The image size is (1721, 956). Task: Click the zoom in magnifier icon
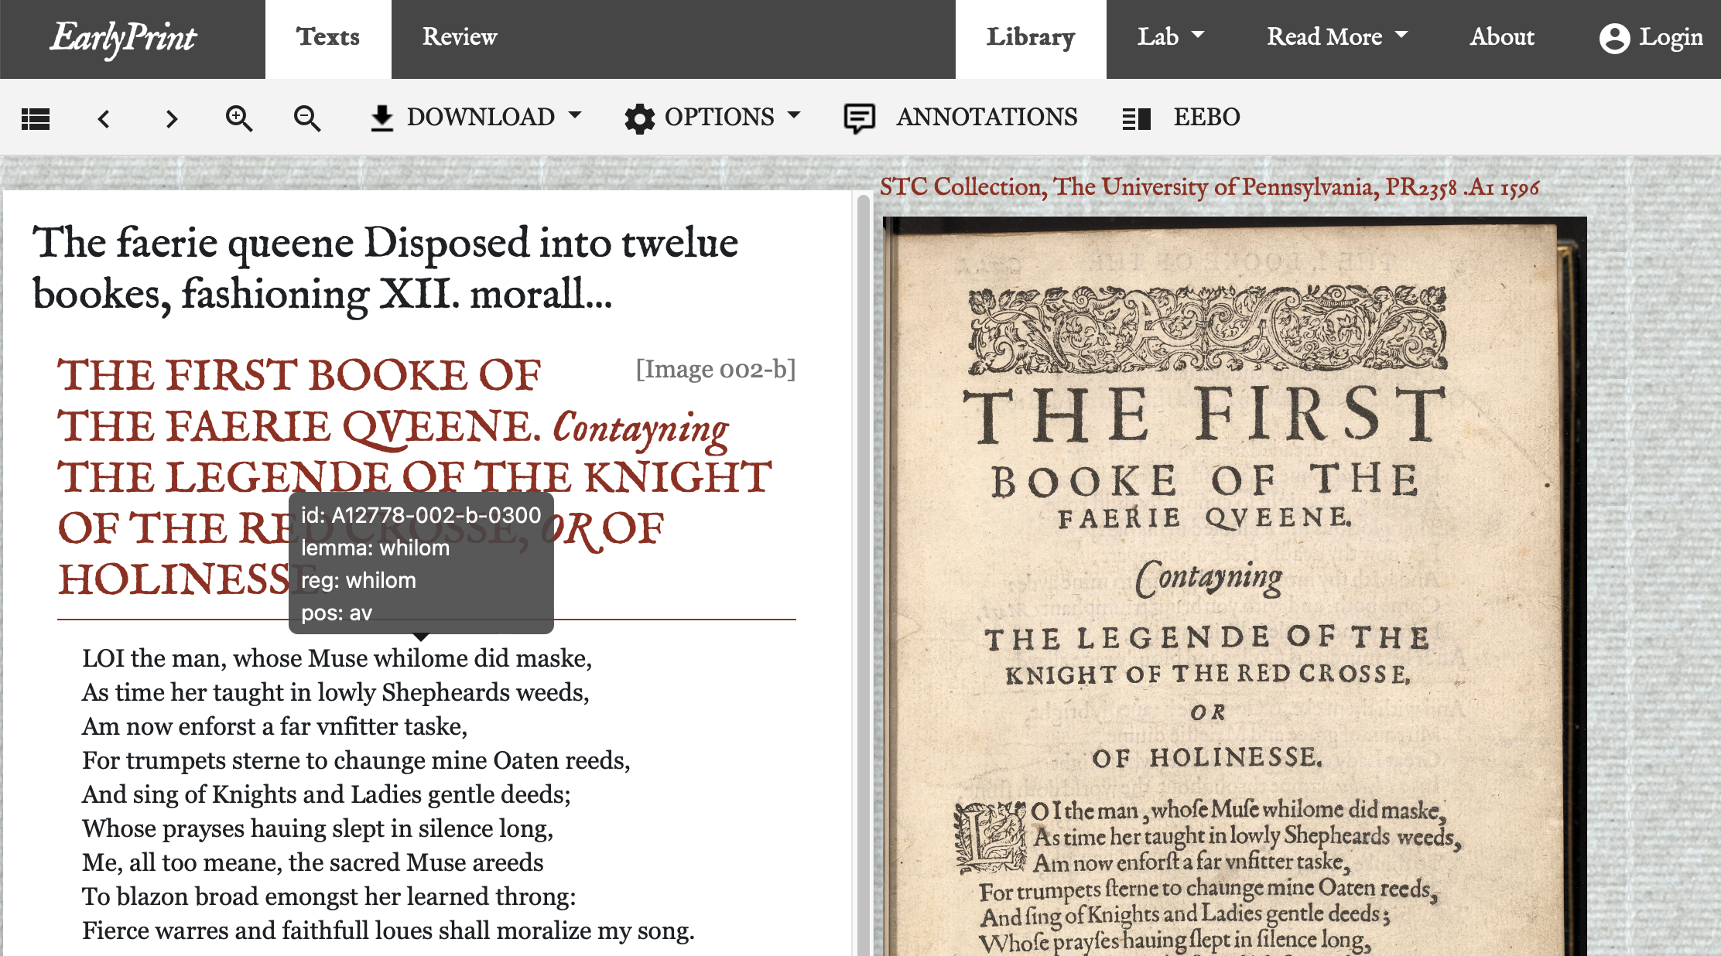click(238, 118)
